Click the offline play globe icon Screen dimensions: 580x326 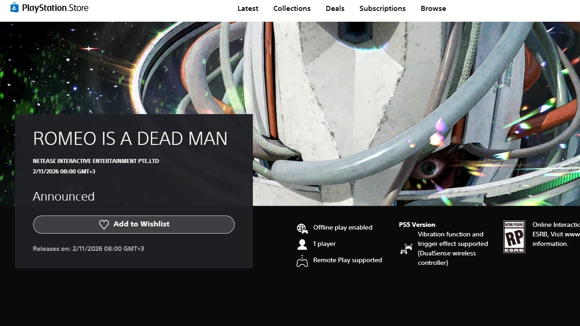302,228
